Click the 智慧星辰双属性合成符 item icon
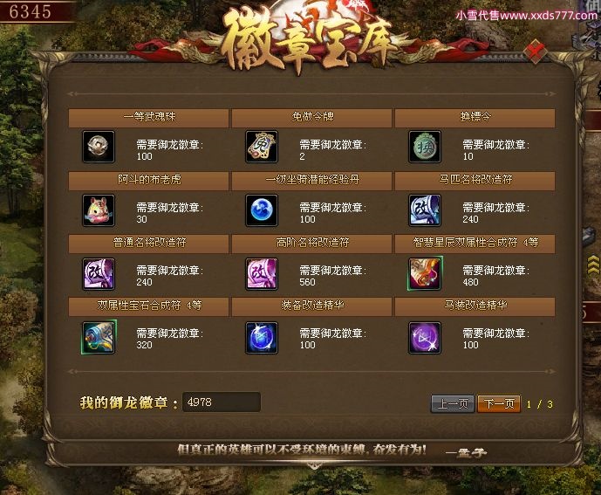 tap(425, 273)
